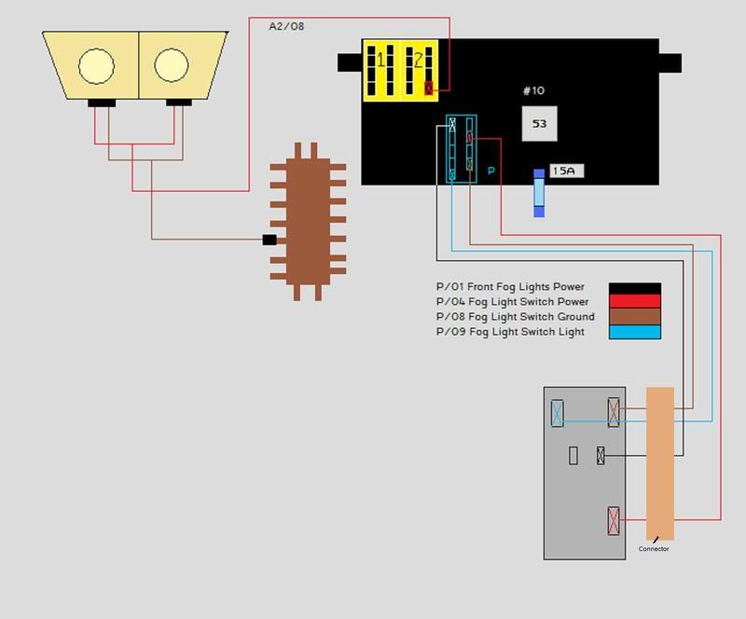Select relay box labeled 53

click(x=539, y=123)
